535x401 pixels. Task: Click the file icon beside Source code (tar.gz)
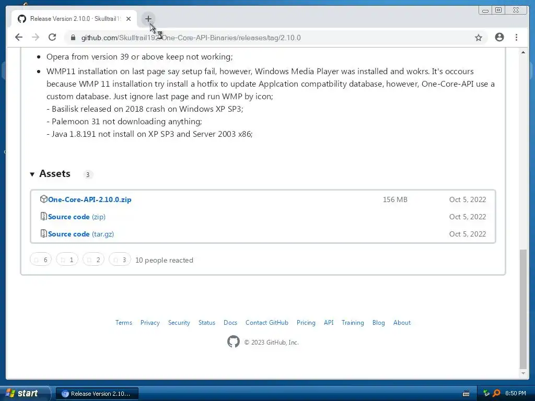[x=43, y=233]
